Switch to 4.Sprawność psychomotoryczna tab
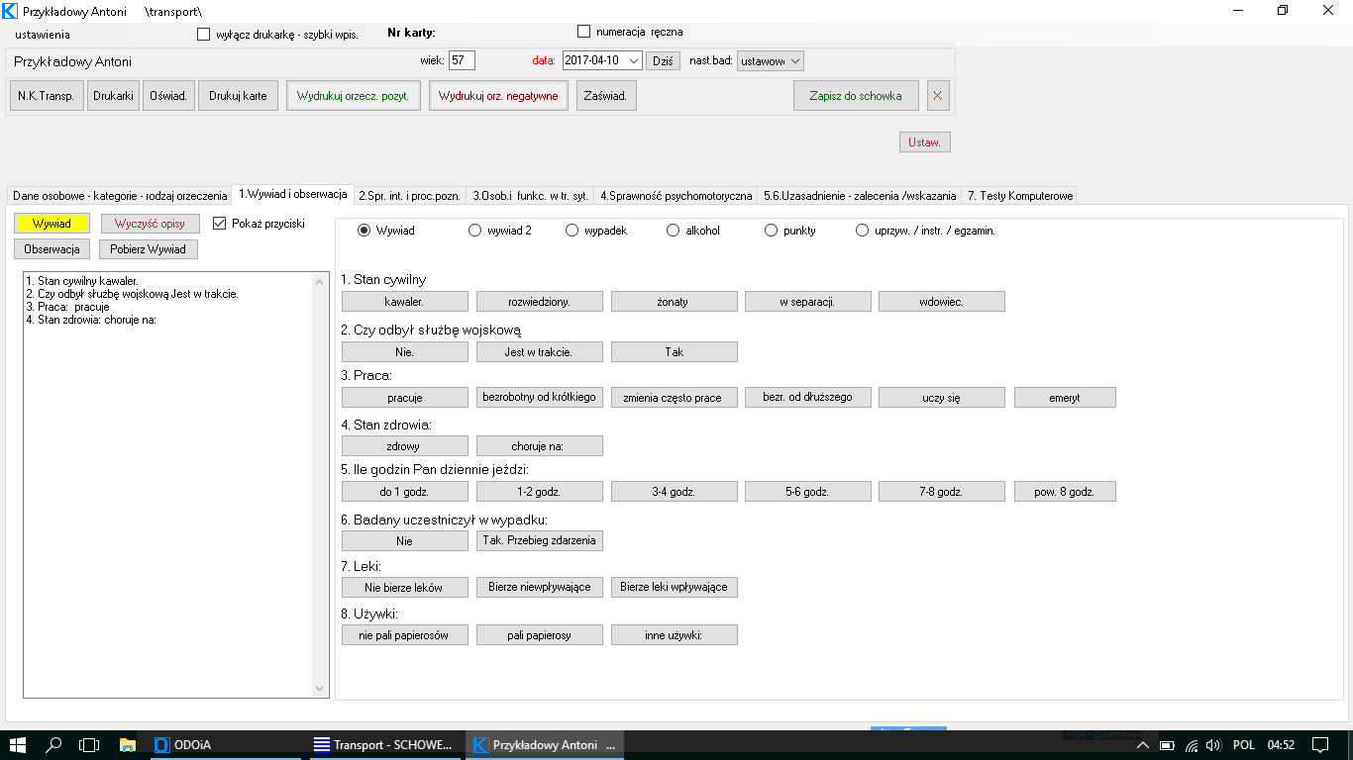The width and height of the screenshot is (1353, 760). point(676,196)
